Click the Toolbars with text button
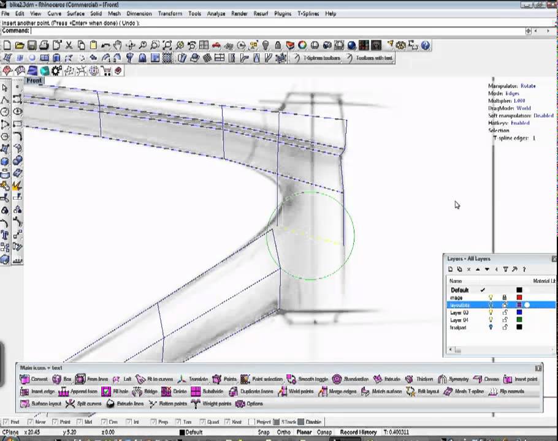 coord(369,58)
